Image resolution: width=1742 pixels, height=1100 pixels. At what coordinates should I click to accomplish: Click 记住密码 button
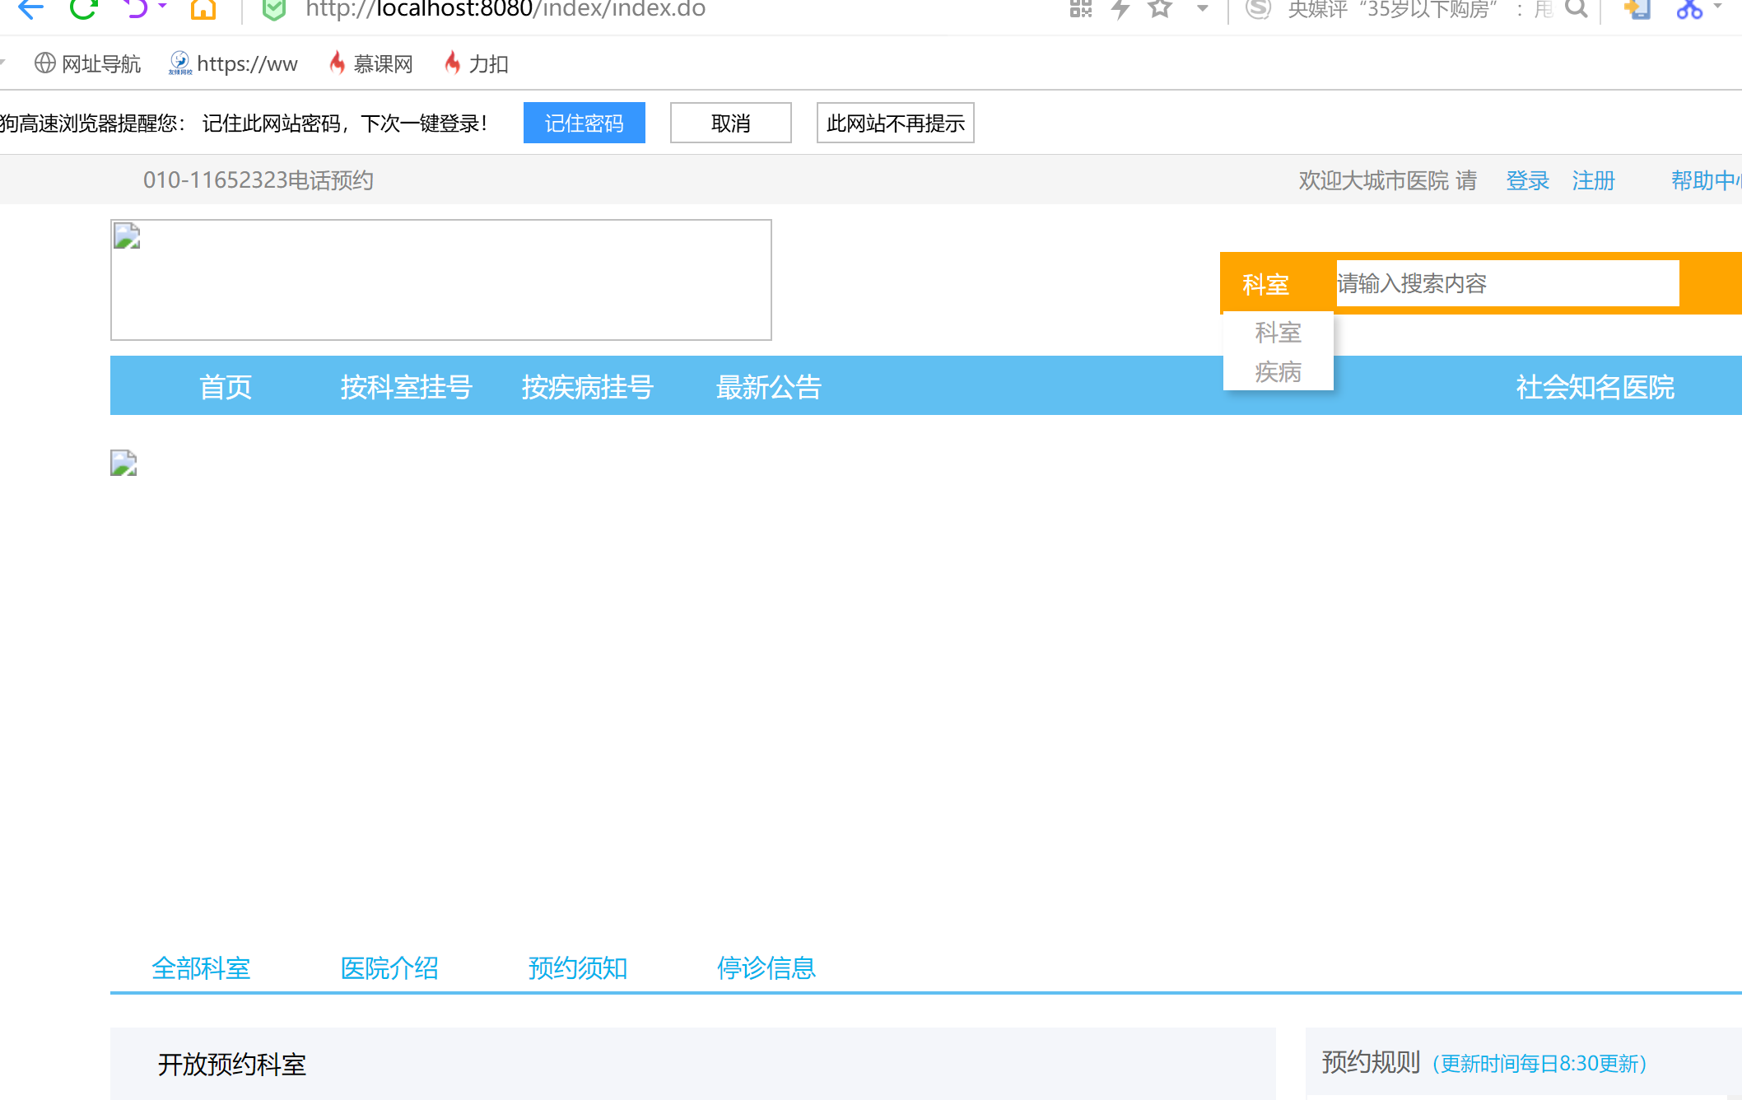585,123
